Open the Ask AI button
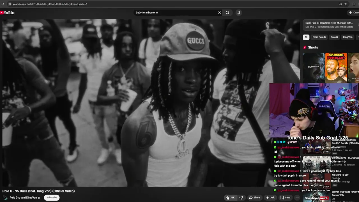Screen dimensions: 359x202 coord(270,198)
